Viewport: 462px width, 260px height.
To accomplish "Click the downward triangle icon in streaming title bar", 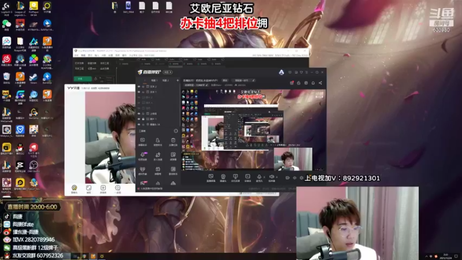I will 301,72.
